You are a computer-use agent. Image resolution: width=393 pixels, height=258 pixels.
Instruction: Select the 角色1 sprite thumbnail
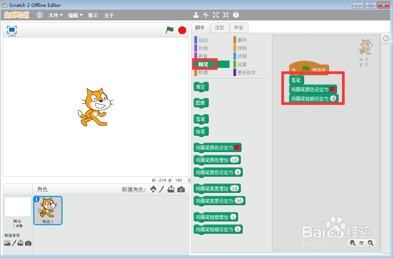[x=48, y=210]
